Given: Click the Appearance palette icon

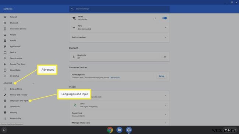Looking at the screenshot, I should tap(5, 46).
